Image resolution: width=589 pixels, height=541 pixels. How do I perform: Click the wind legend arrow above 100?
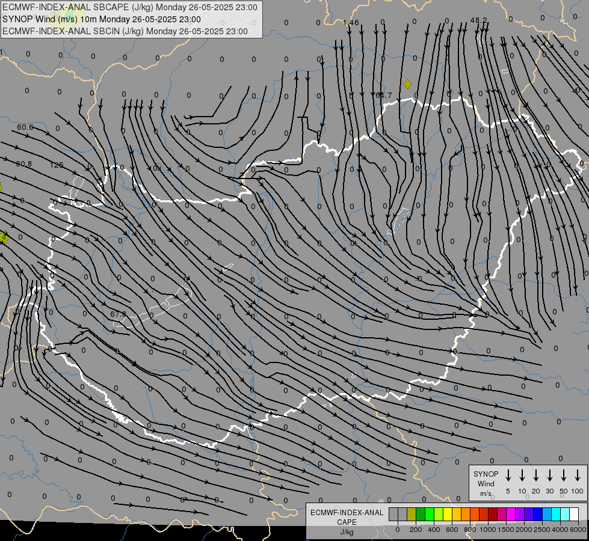click(x=578, y=475)
